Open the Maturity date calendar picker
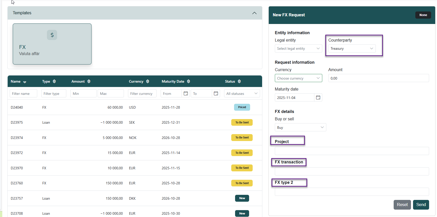 click(318, 98)
